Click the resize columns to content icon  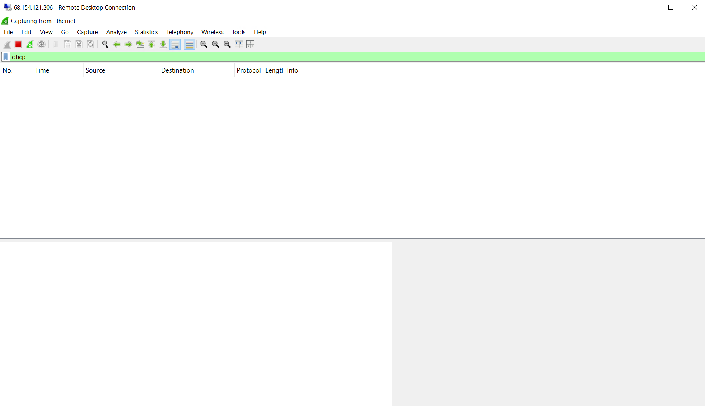point(238,44)
